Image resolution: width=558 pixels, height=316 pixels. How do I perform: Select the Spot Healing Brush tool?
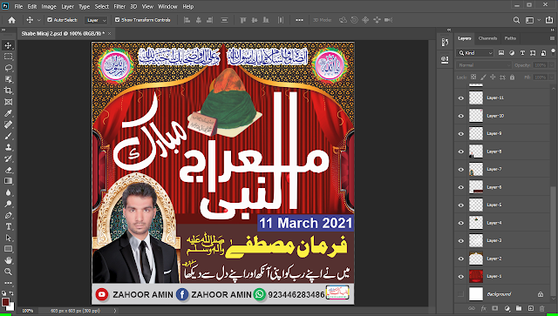pyautogui.click(x=8, y=124)
